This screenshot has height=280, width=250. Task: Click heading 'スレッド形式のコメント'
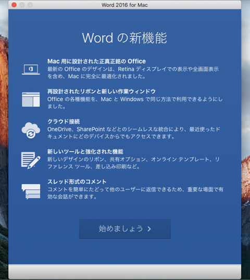pos(77,181)
